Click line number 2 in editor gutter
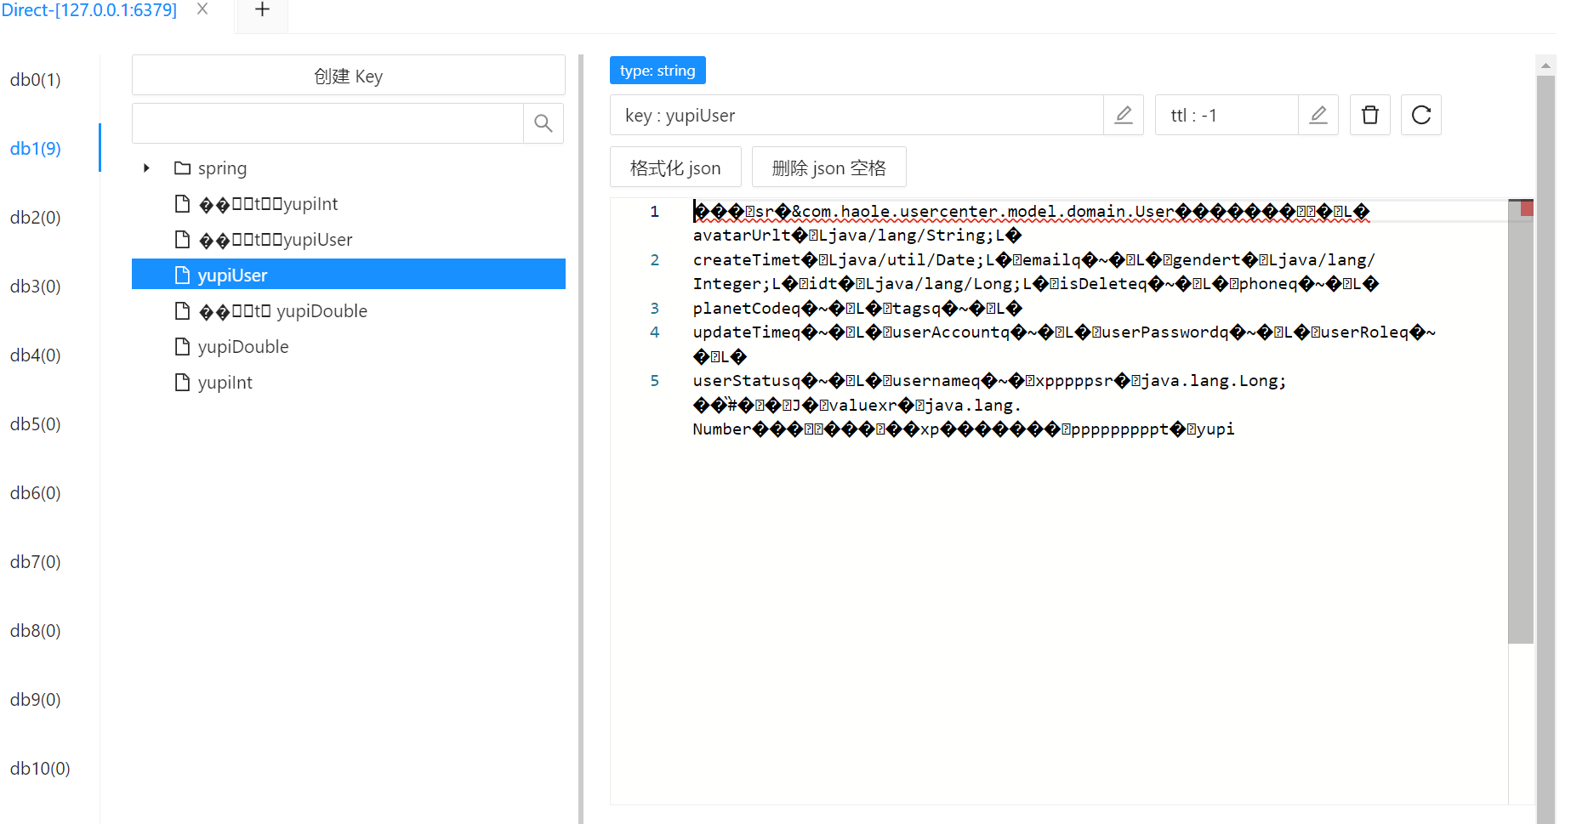Screen dimensions: 1571x824 (x=654, y=260)
